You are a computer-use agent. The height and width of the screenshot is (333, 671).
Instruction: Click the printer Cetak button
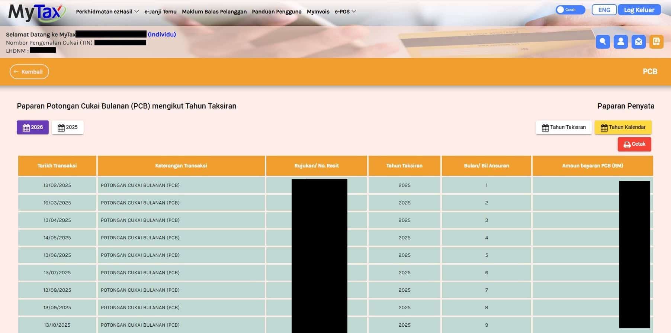(634, 144)
